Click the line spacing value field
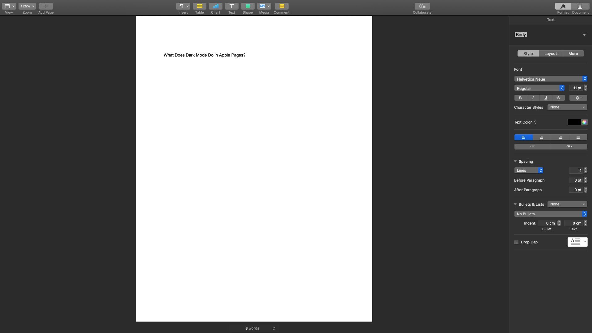 pos(576,171)
